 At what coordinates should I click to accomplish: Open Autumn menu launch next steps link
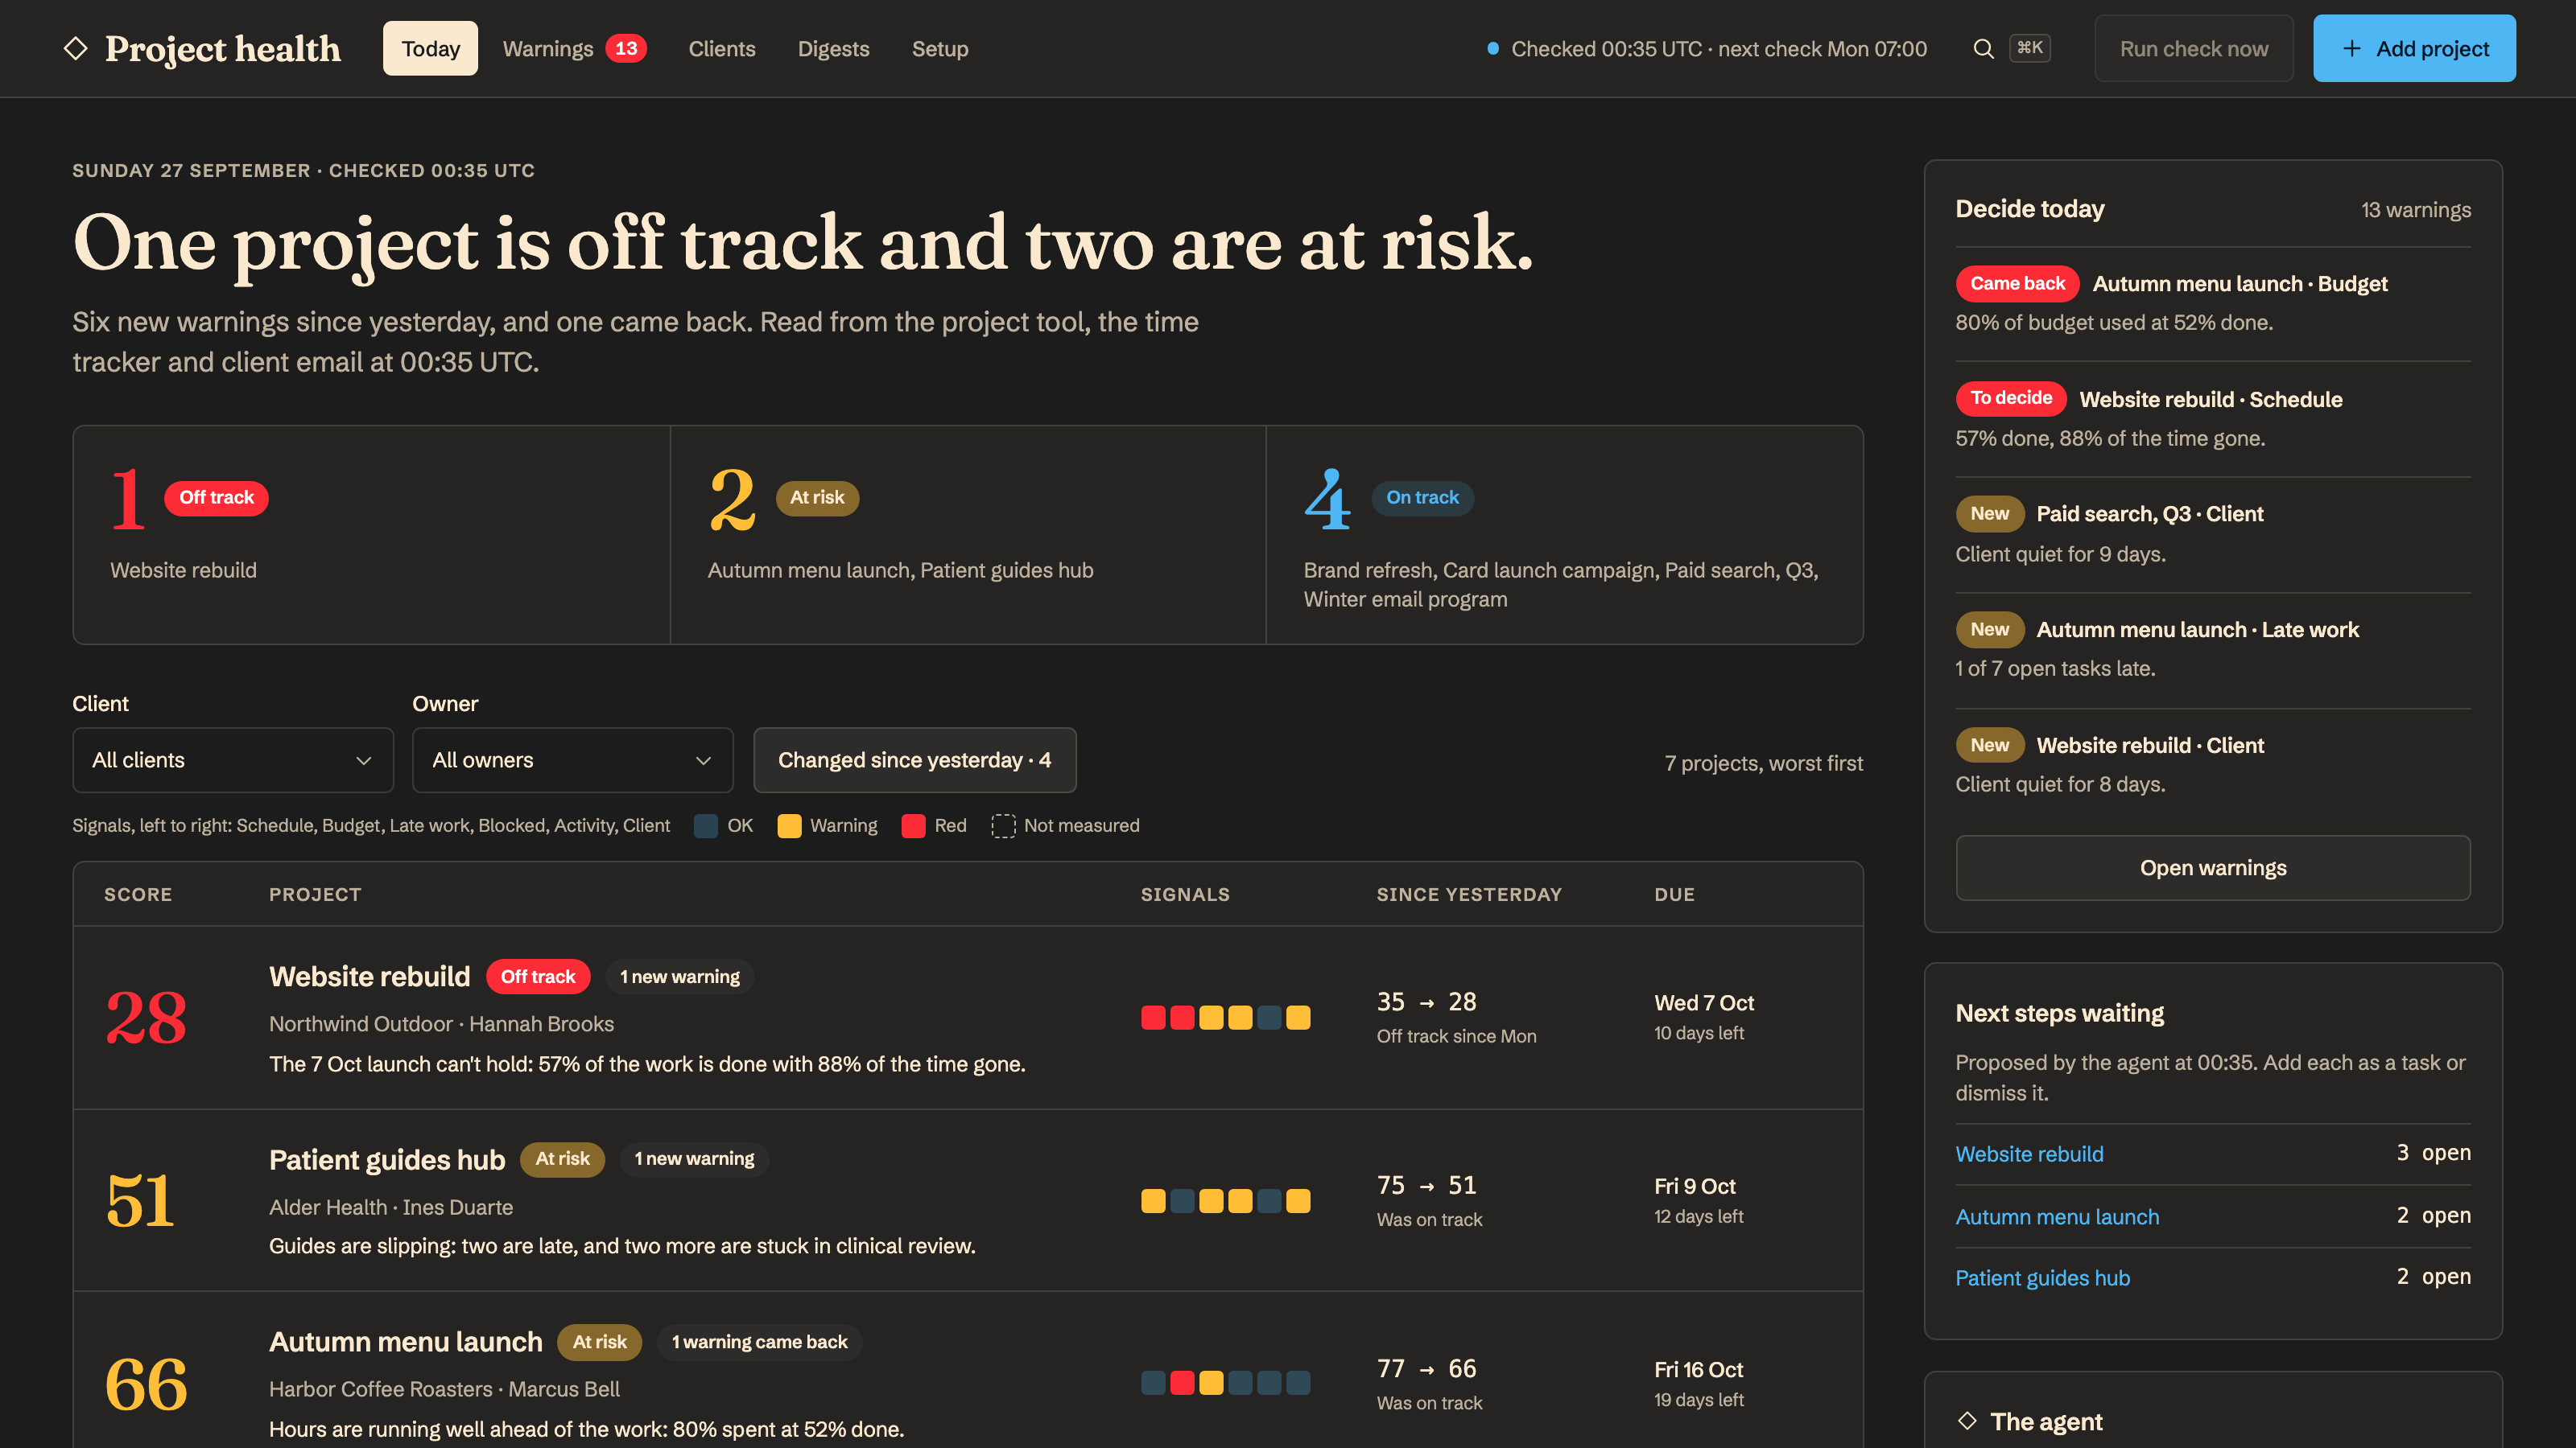(2057, 1216)
